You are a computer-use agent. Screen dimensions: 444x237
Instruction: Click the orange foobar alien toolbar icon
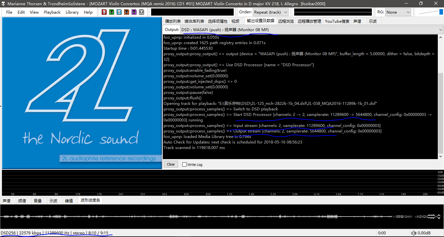[126, 12]
